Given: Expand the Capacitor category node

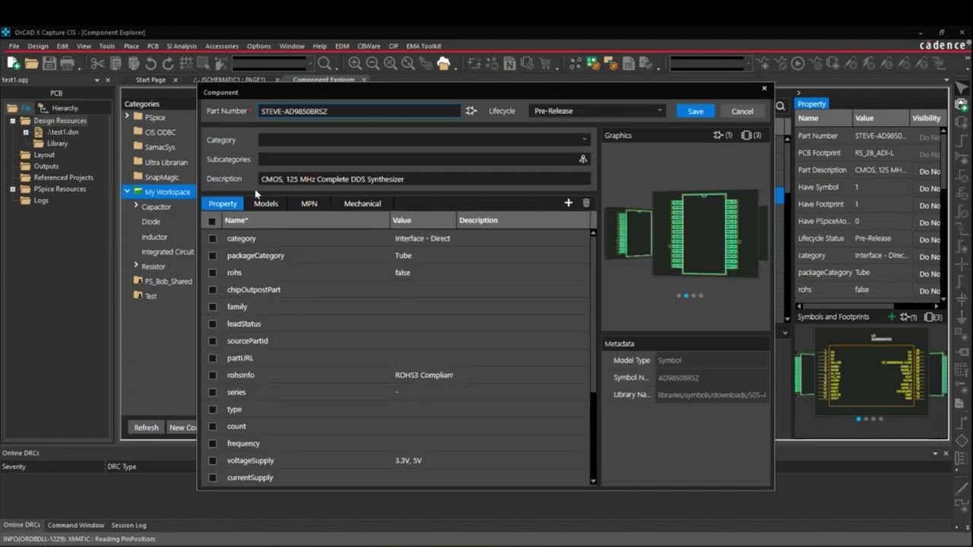Looking at the screenshot, I should [136, 206].
